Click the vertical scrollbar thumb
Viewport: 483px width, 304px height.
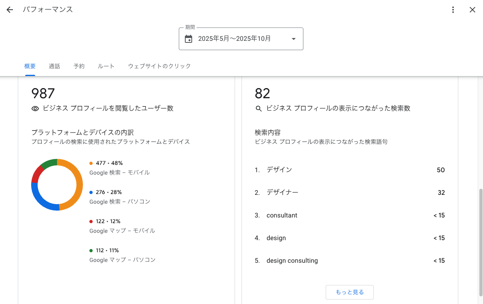click(x=481, y=243)
